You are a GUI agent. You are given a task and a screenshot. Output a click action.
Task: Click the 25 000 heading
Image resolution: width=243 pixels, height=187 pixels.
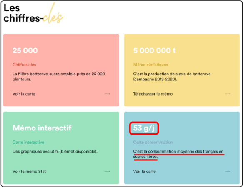[x=25, y=51]
